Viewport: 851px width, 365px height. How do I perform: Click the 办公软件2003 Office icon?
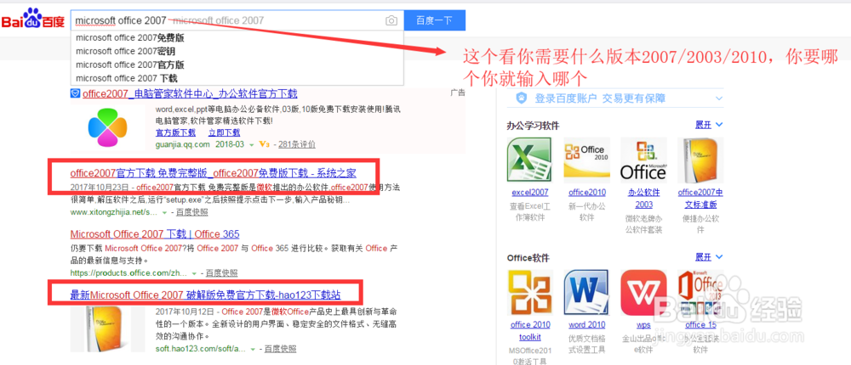tap(643, 160)
